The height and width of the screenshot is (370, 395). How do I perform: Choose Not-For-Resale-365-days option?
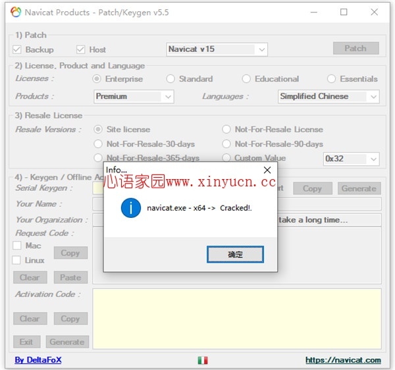98,158
